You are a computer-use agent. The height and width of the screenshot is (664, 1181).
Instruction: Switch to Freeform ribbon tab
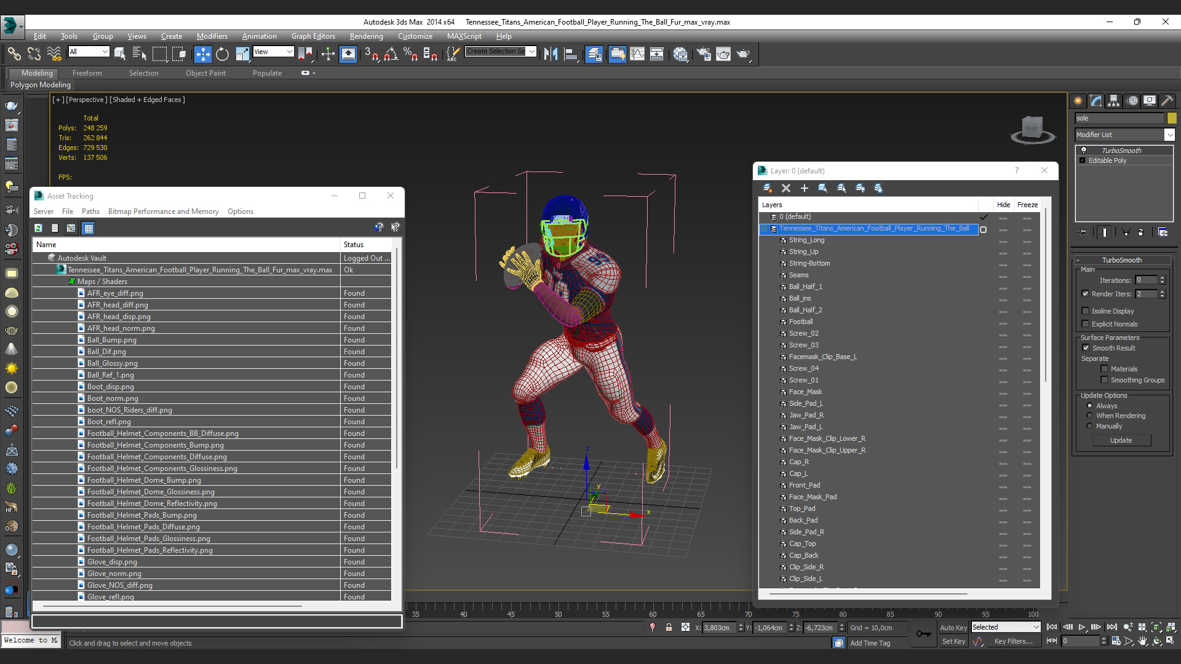pos(87,73)
